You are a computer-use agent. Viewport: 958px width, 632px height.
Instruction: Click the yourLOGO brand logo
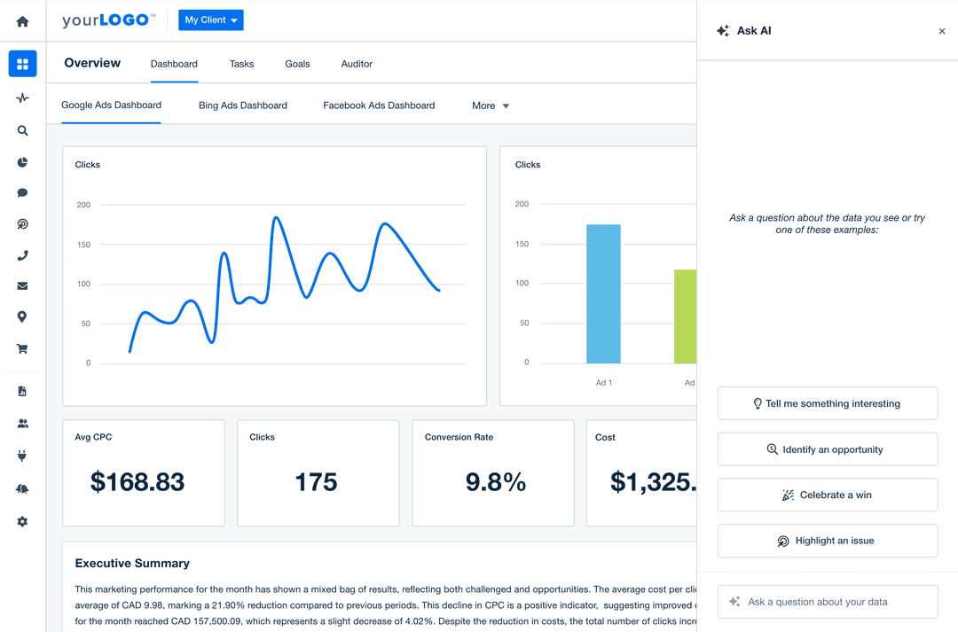(108, 20)
